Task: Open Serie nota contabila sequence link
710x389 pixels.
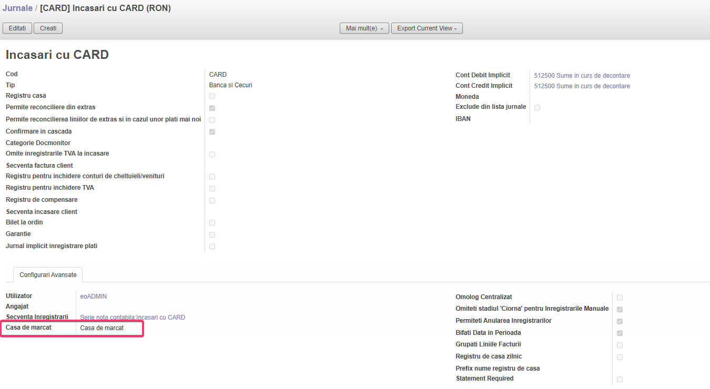Action: pyautogui.click(x=133, y=318)
